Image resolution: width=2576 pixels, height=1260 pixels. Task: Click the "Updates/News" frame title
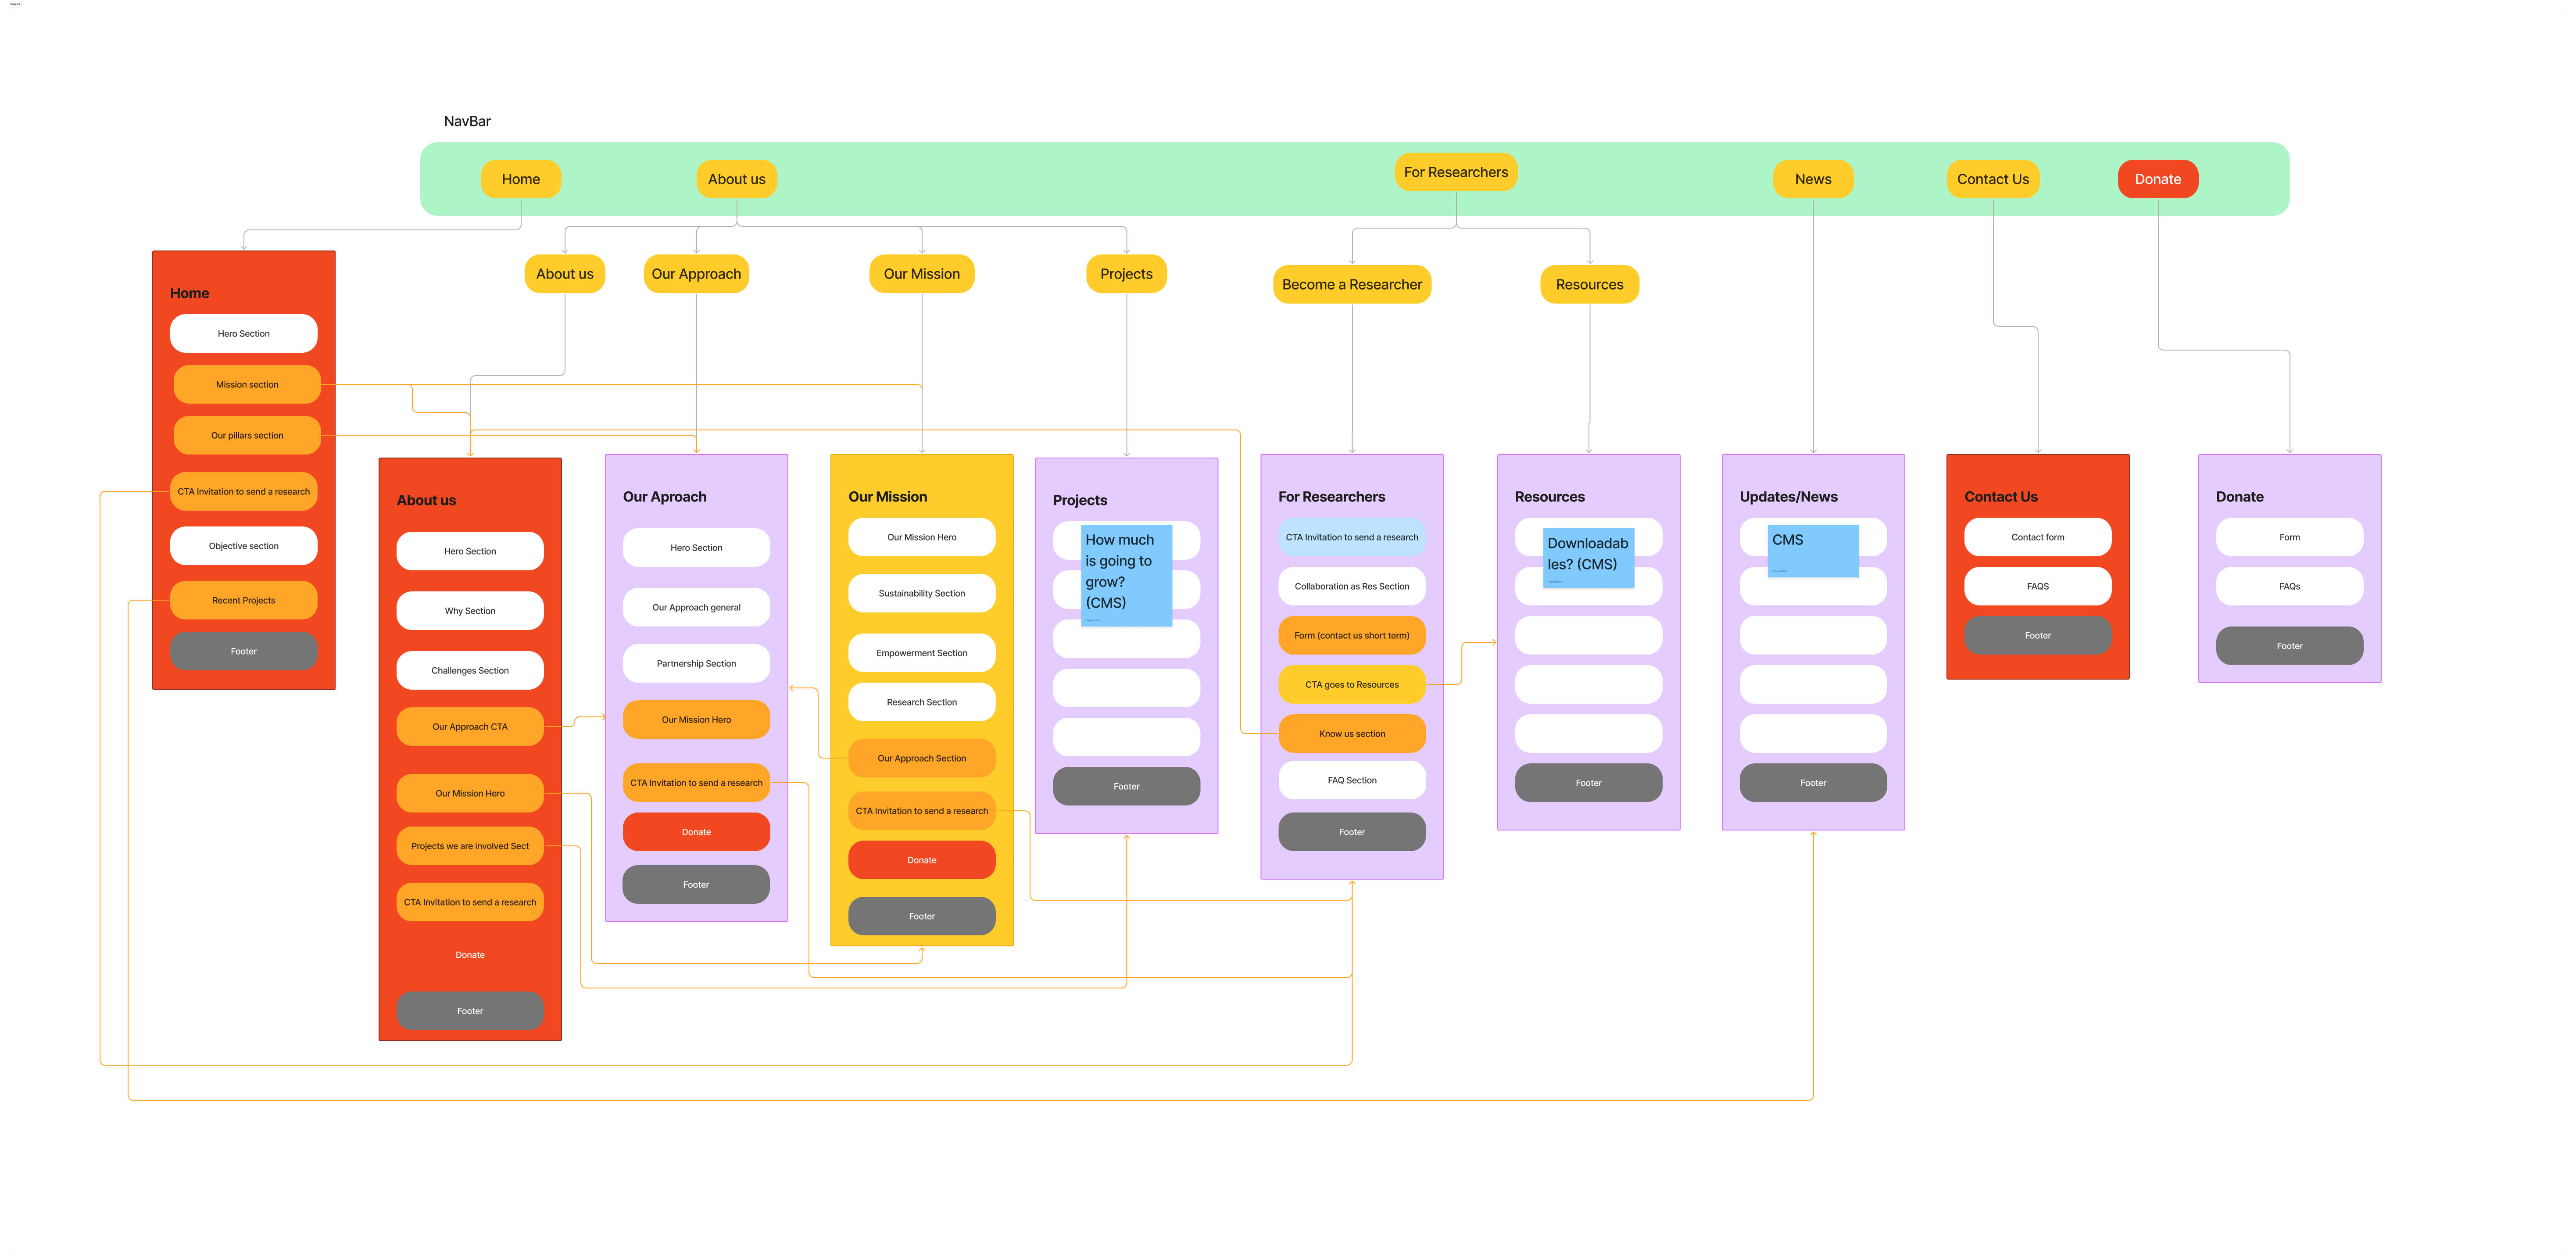tap(1788, 497)
